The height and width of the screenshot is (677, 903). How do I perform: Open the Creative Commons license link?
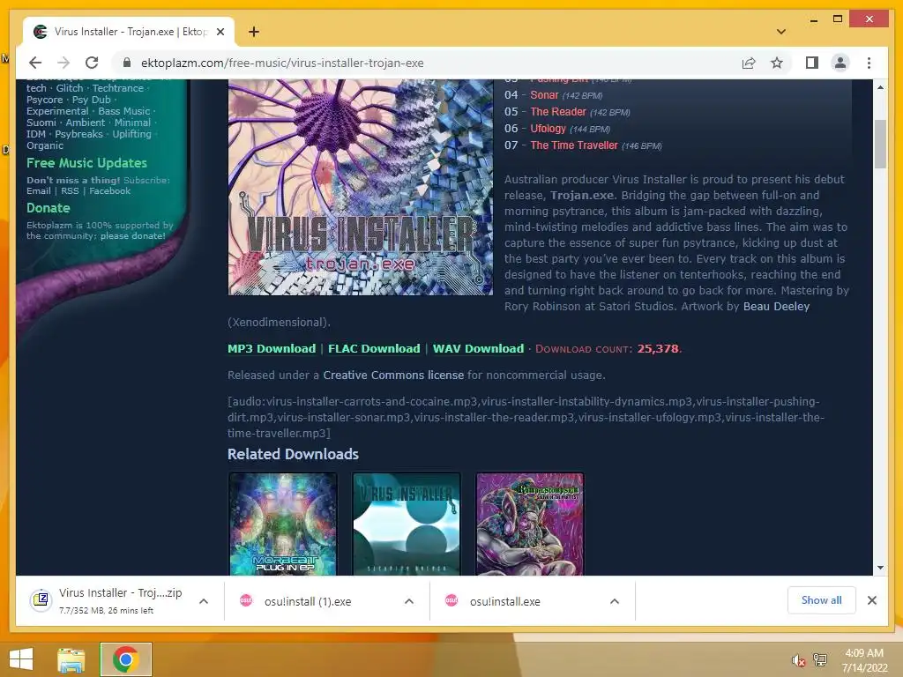pos(393,375)
